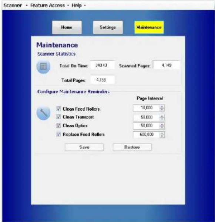215x222 pixels.
Task: Select the Maintenance tab
Action: (149, 27)
